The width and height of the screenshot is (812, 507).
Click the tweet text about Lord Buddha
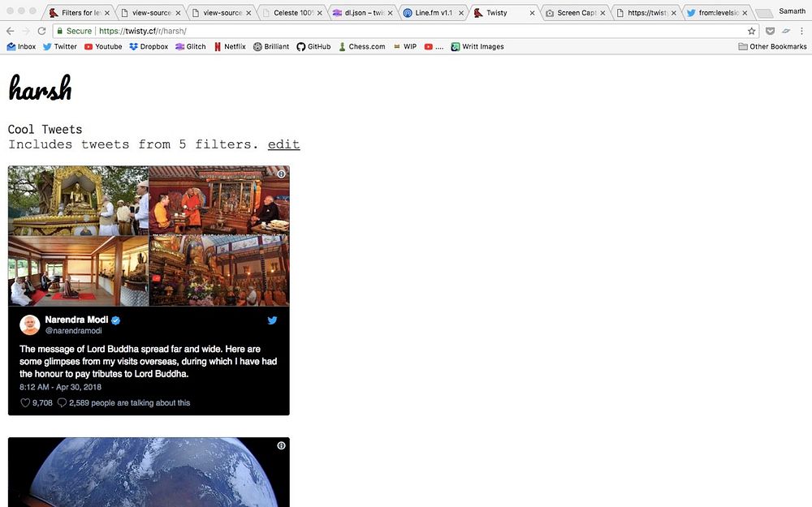(x=148, y=361)
